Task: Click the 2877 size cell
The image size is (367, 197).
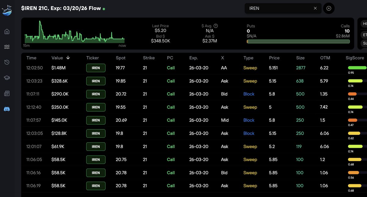Action: (x=301, y=68)
